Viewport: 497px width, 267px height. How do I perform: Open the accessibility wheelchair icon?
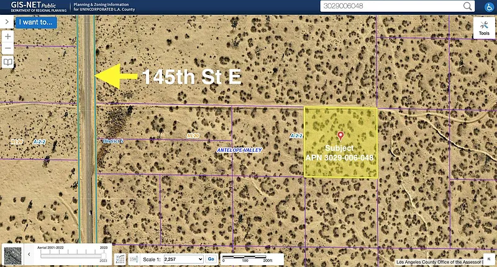pos(488,6)
